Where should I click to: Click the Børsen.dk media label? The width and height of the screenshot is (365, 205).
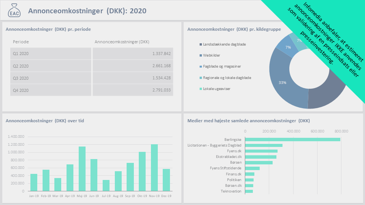233,186
